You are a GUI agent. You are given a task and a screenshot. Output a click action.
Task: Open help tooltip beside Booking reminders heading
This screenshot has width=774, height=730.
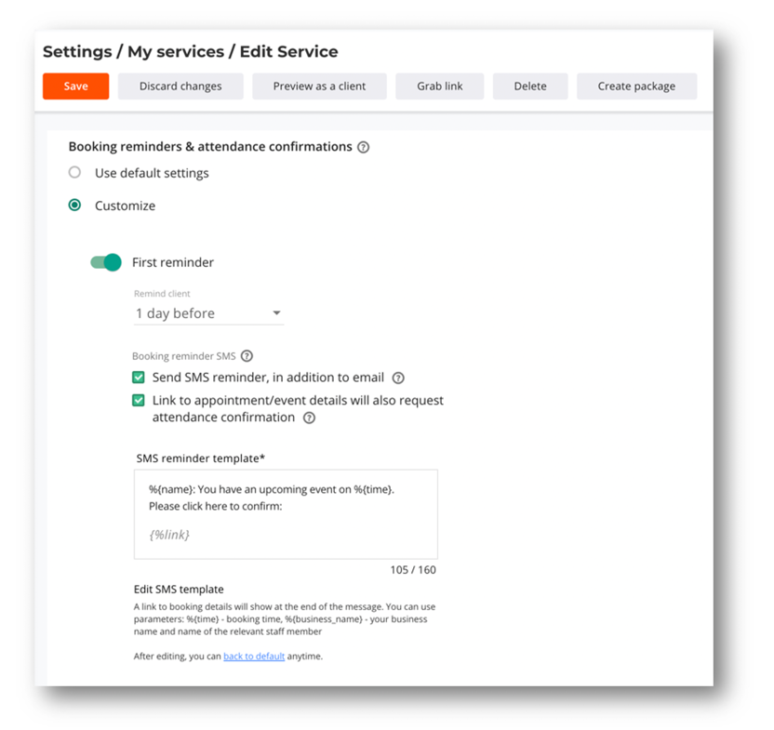tap(363, 146)
